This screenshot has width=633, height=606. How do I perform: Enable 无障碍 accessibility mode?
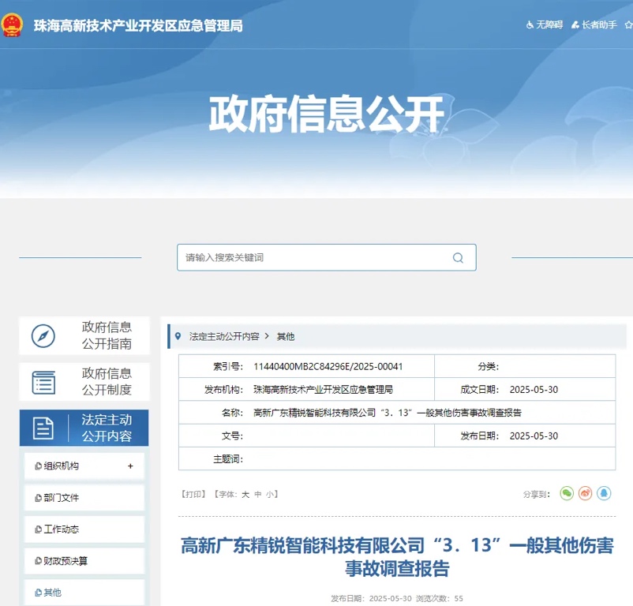coord(545,25)
